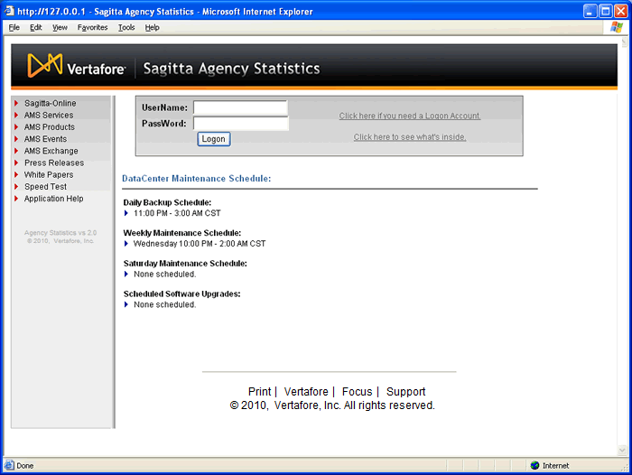Click the Focus footer link
The width and height of the screenshot is (632, 475).
click(x=358, y=392)
